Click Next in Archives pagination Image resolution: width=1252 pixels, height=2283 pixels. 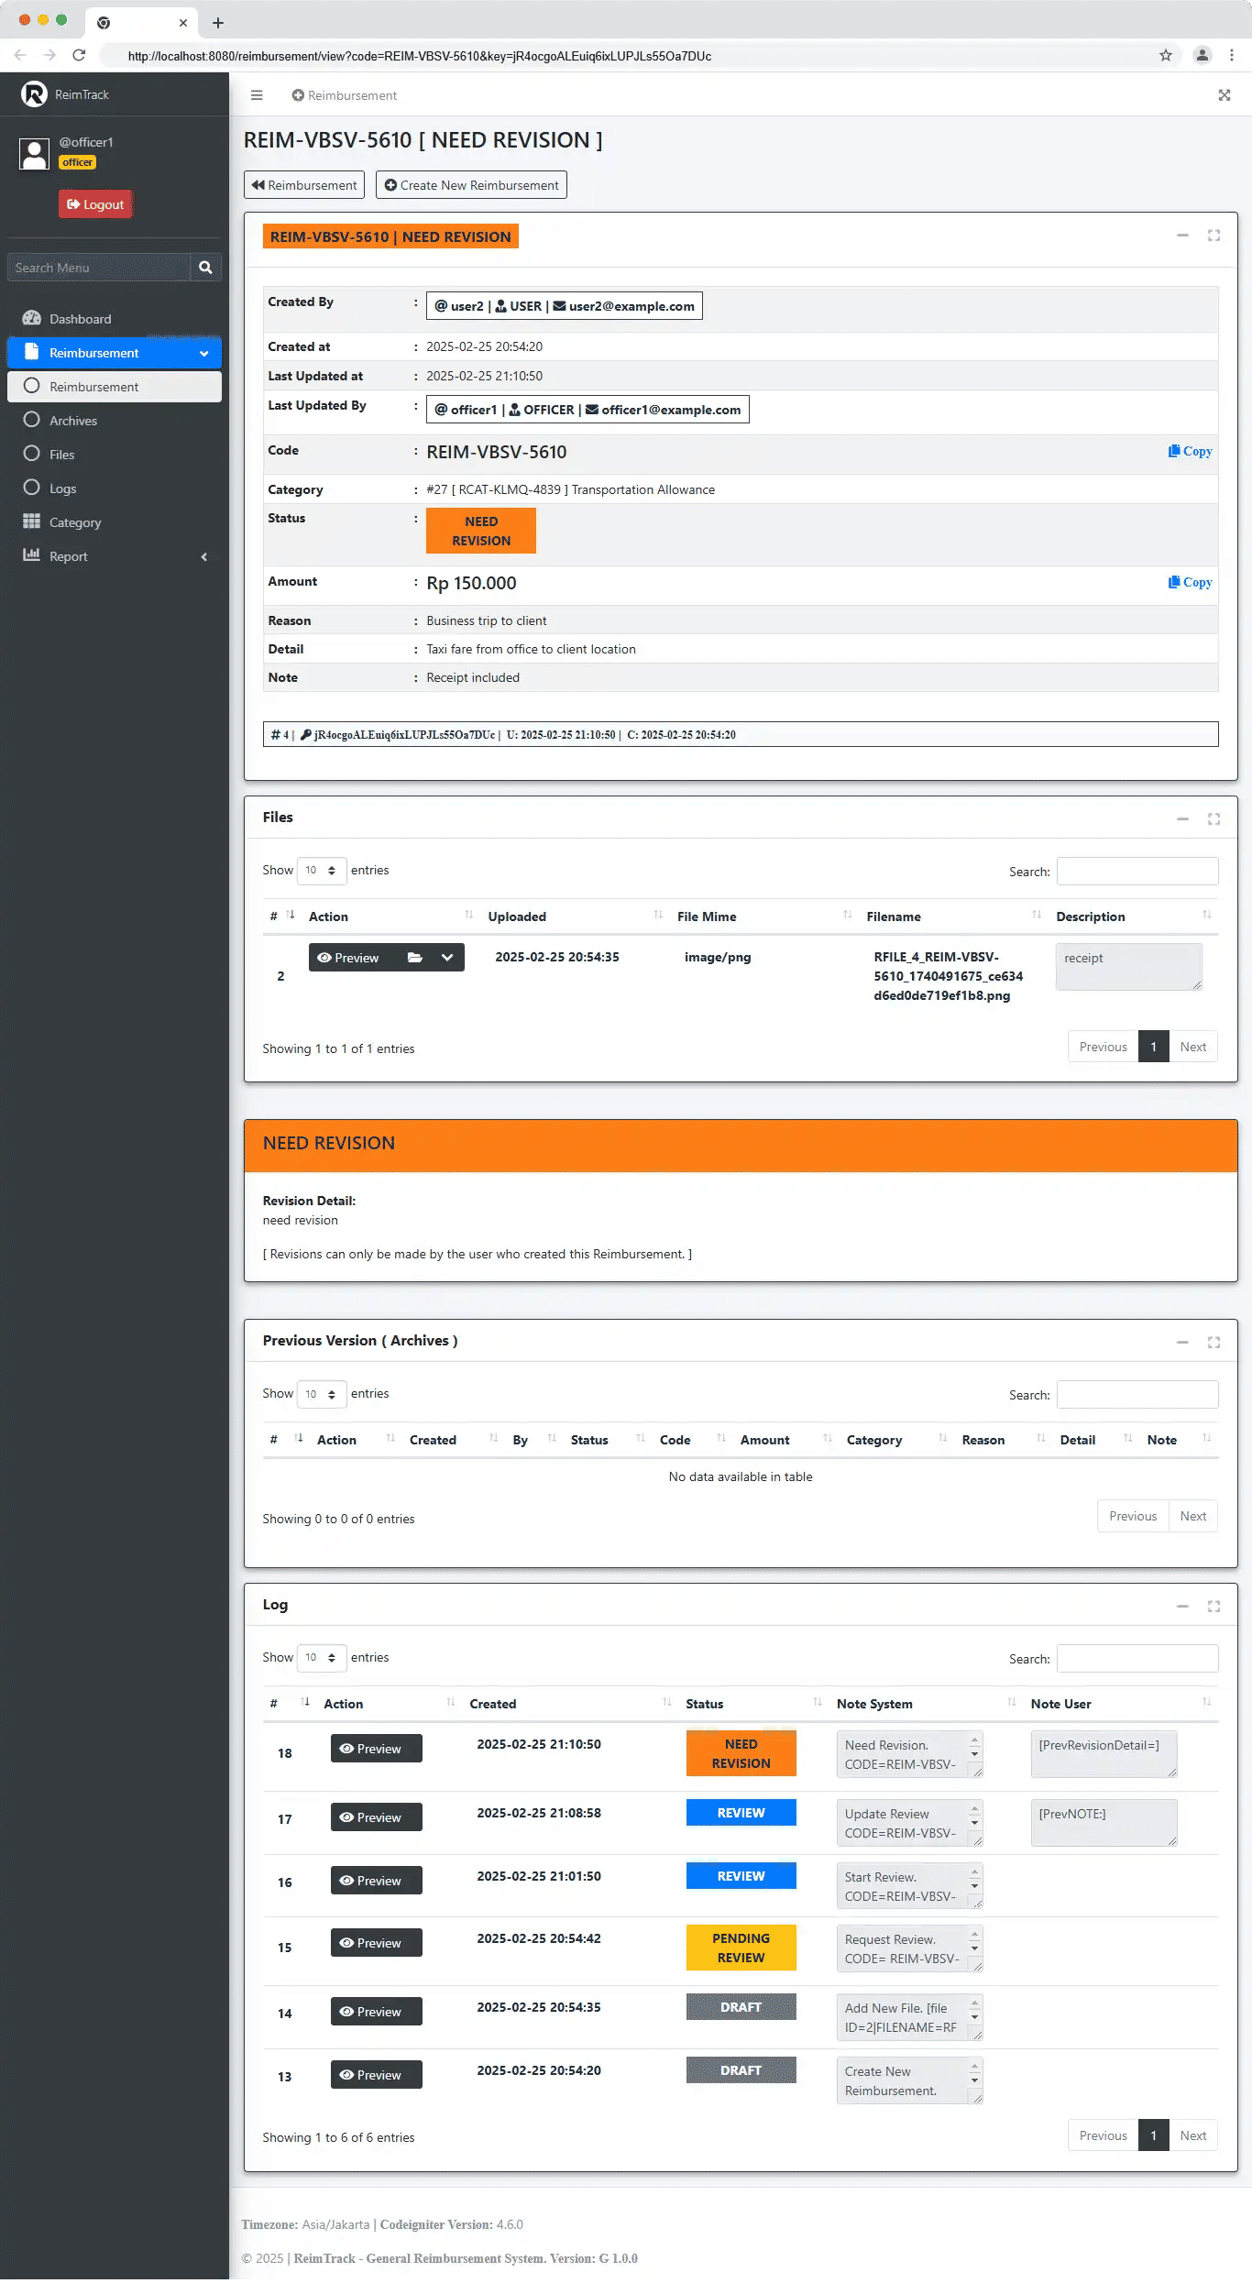point(1192,1516)
